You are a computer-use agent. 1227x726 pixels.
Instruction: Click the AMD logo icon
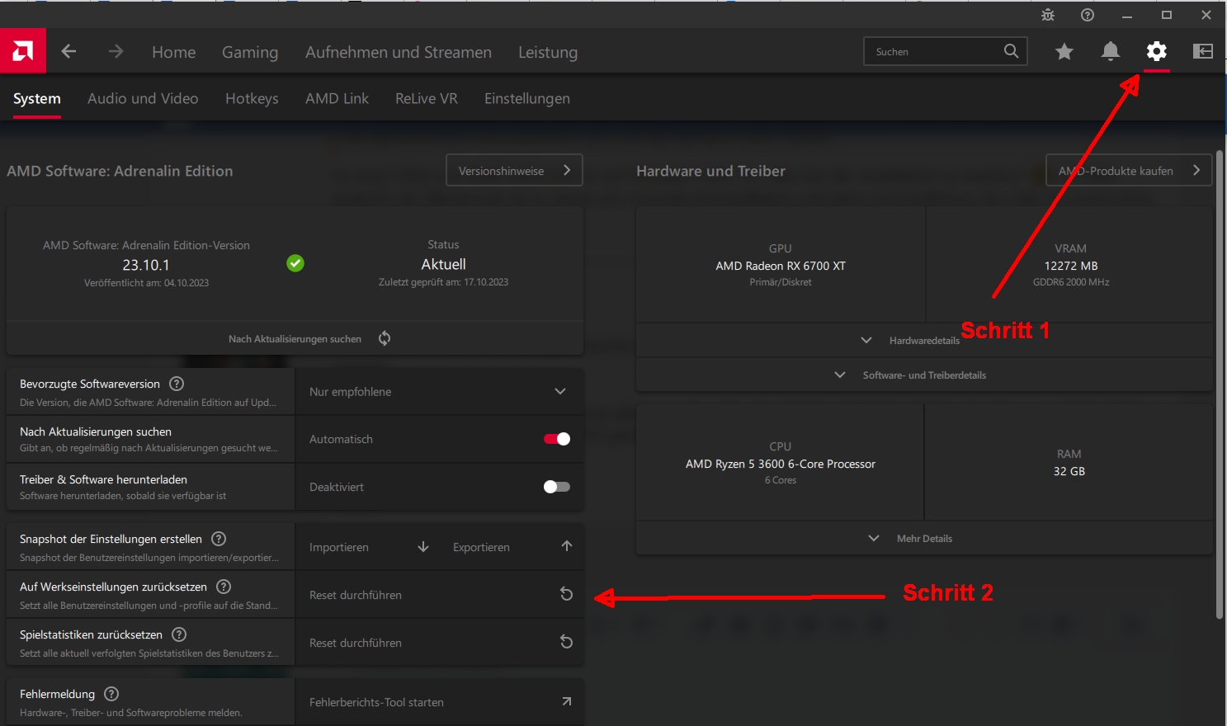(x=23, y=51)
